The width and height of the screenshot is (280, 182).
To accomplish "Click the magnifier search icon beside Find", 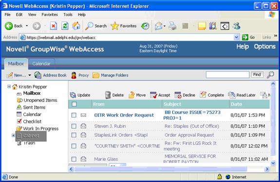I will (x=270, y=75).
